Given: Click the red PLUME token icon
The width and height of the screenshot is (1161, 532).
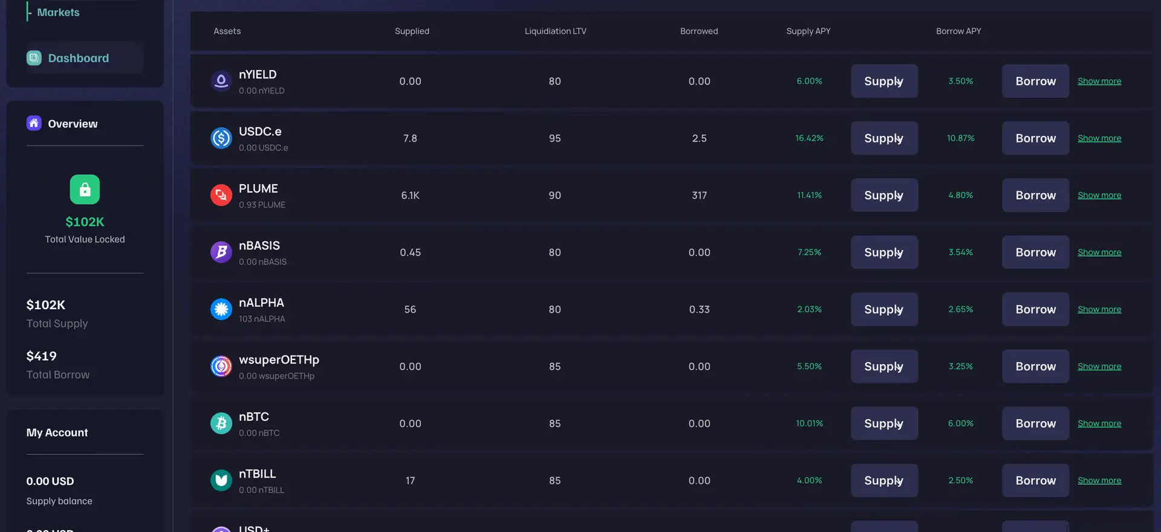Looking at the screenshot, I should tap(221, 195).
